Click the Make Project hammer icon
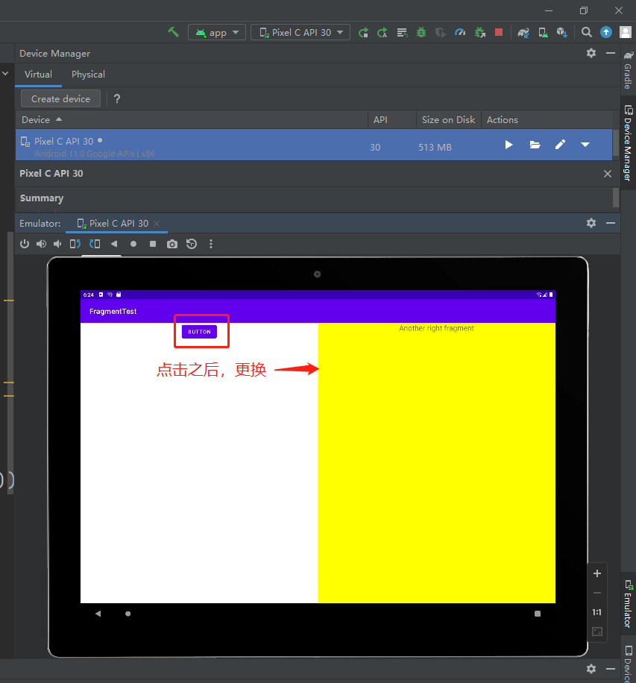The height and width of the screenshot is (683, 636). tap(174, 32)
